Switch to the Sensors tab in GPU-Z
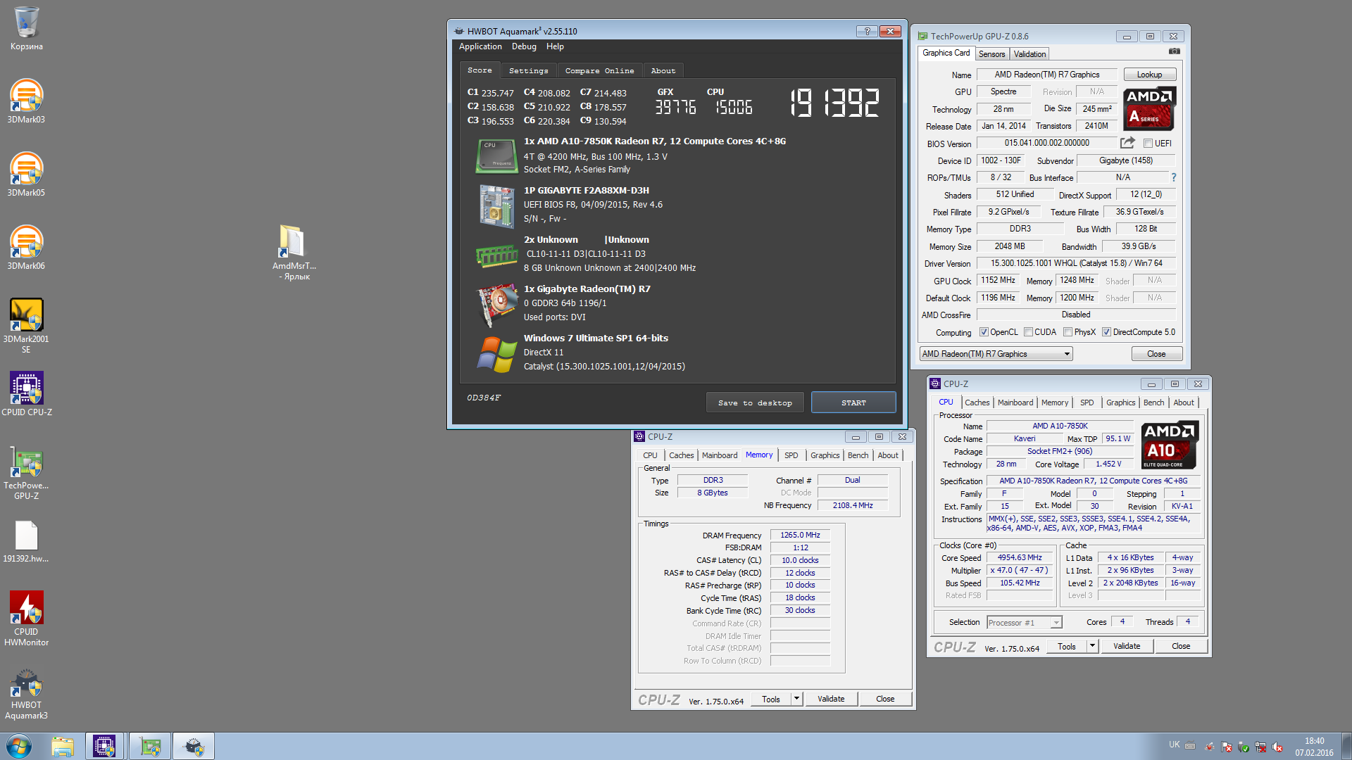 991,54
